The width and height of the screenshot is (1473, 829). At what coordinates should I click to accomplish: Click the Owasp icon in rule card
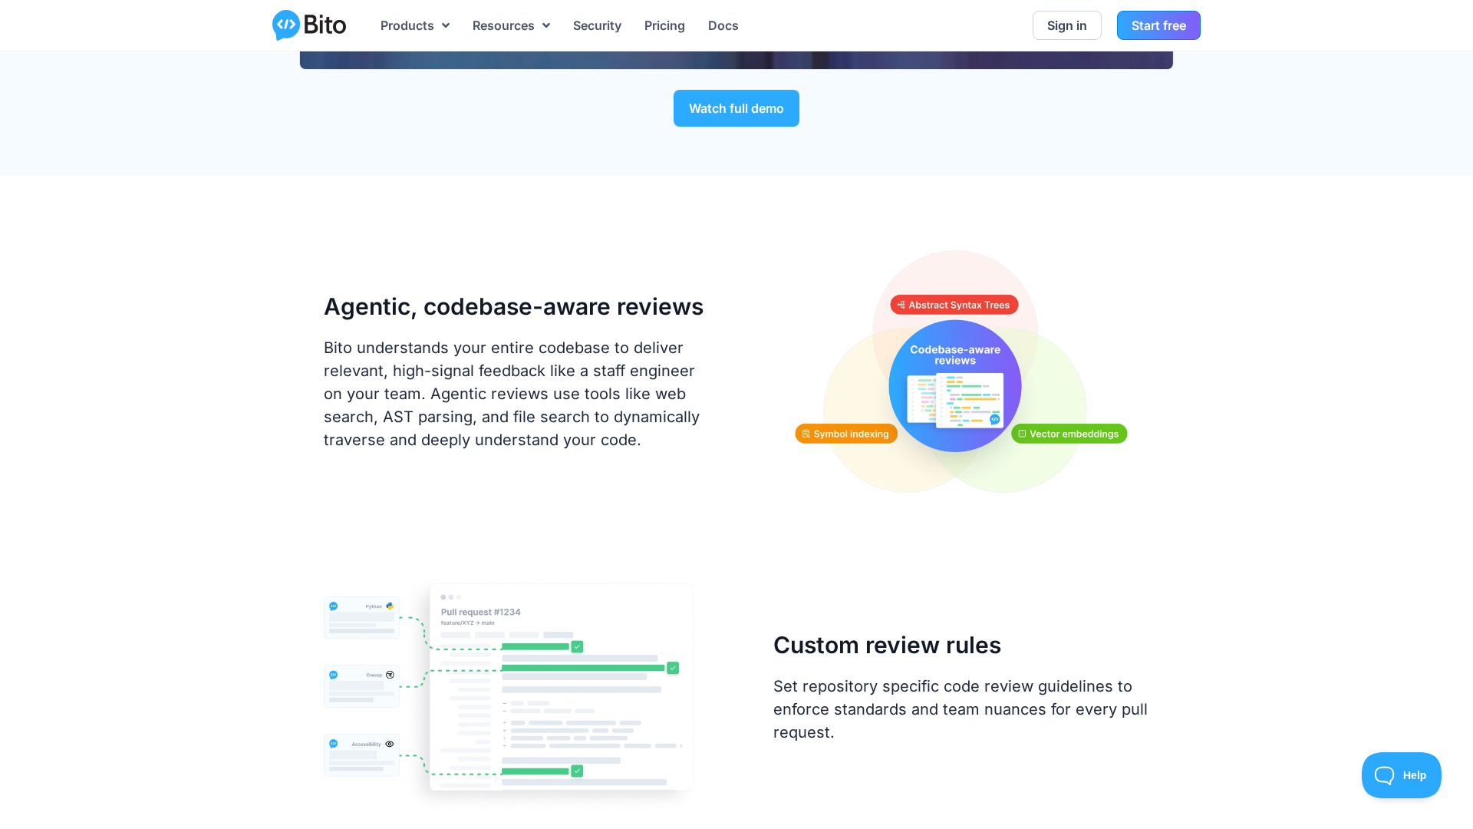point(390,675)
